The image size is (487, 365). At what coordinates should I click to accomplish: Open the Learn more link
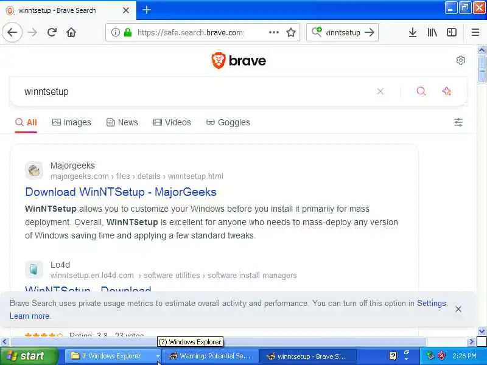coord(29,316)
